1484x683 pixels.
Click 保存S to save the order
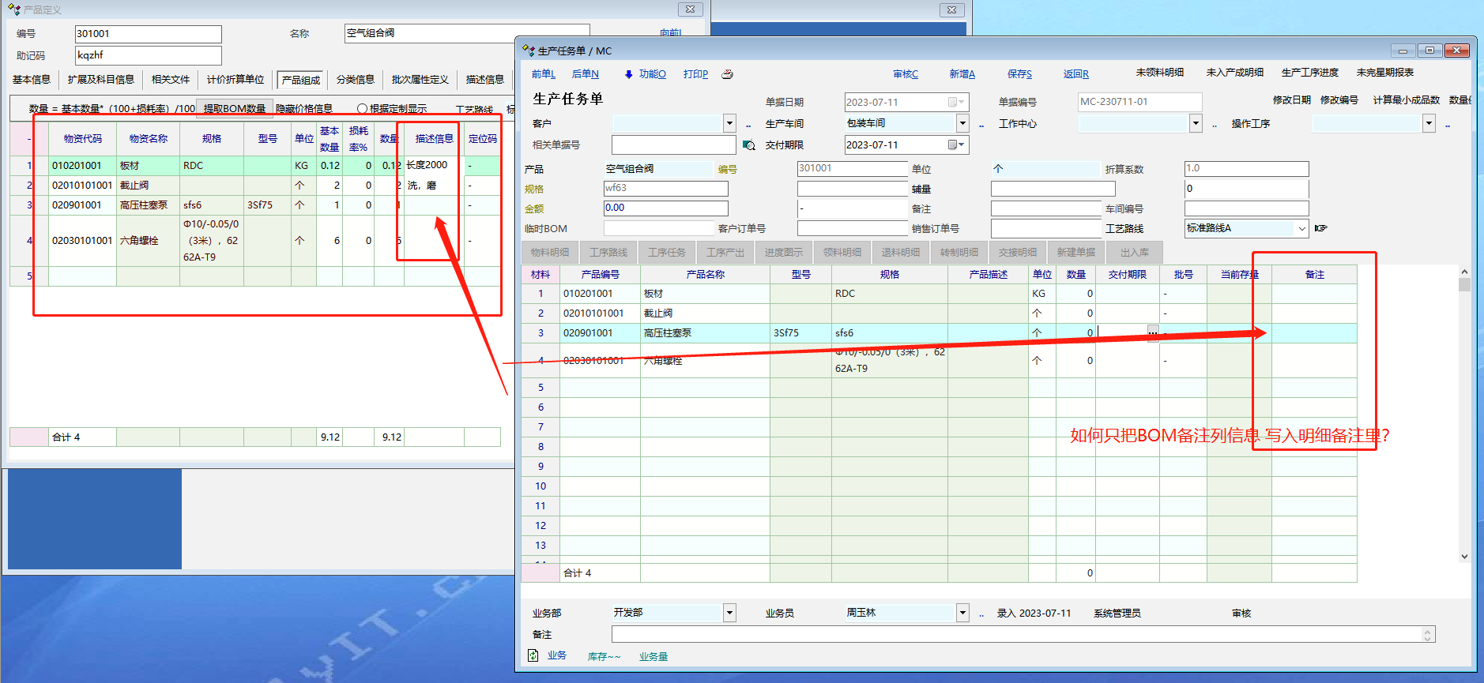pyautogui.click(x=1019, y=74)
